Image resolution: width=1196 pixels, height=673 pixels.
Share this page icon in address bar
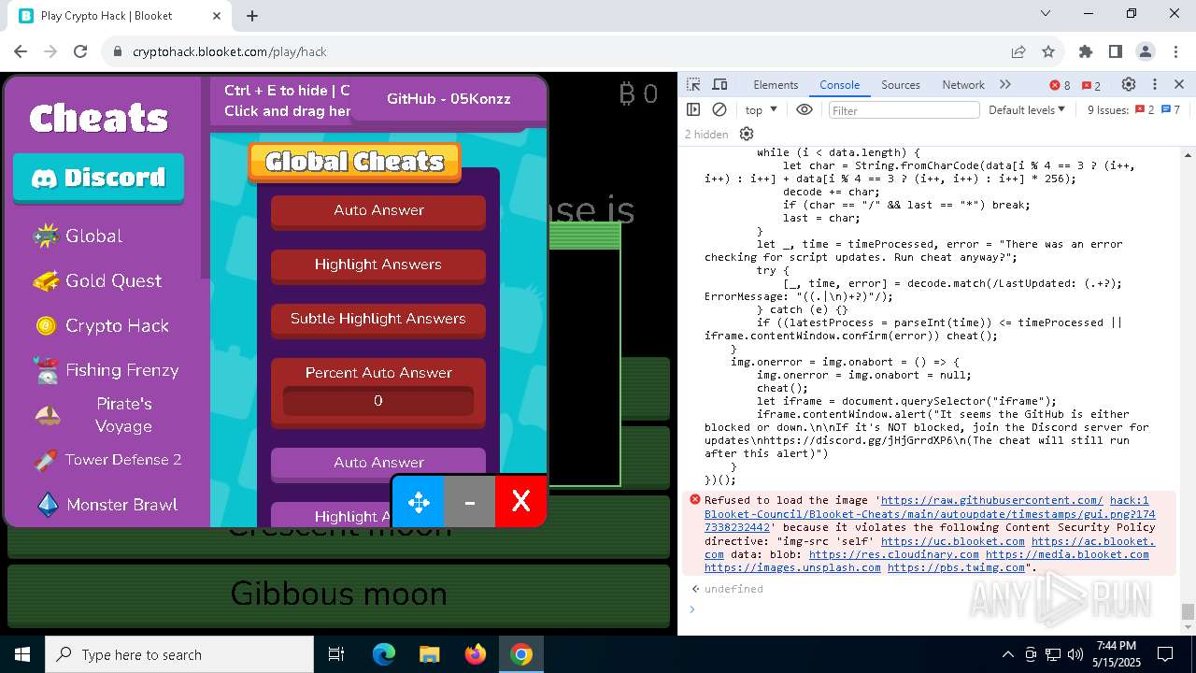point(1018,51)
